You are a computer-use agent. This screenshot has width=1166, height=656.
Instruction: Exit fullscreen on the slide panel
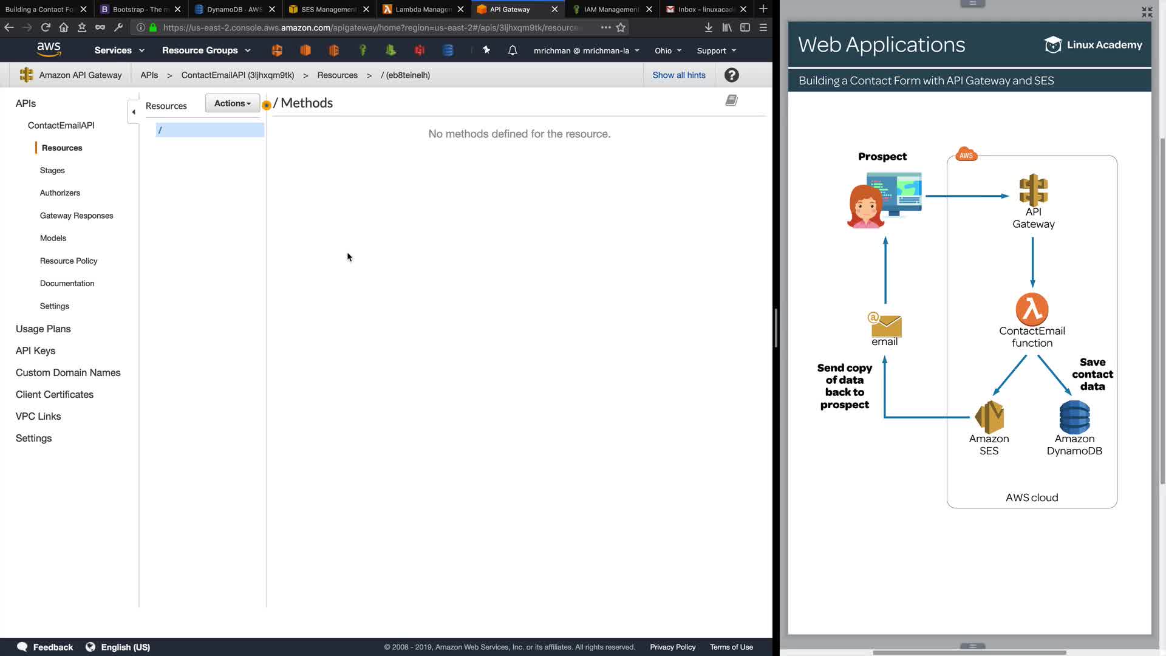[1147, 12]
